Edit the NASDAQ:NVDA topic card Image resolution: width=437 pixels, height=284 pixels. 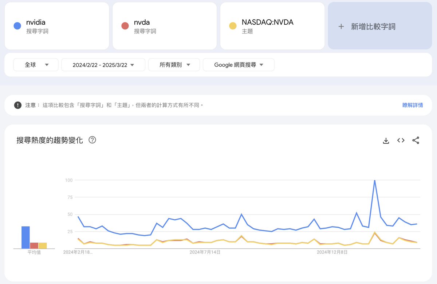[272, 26]
